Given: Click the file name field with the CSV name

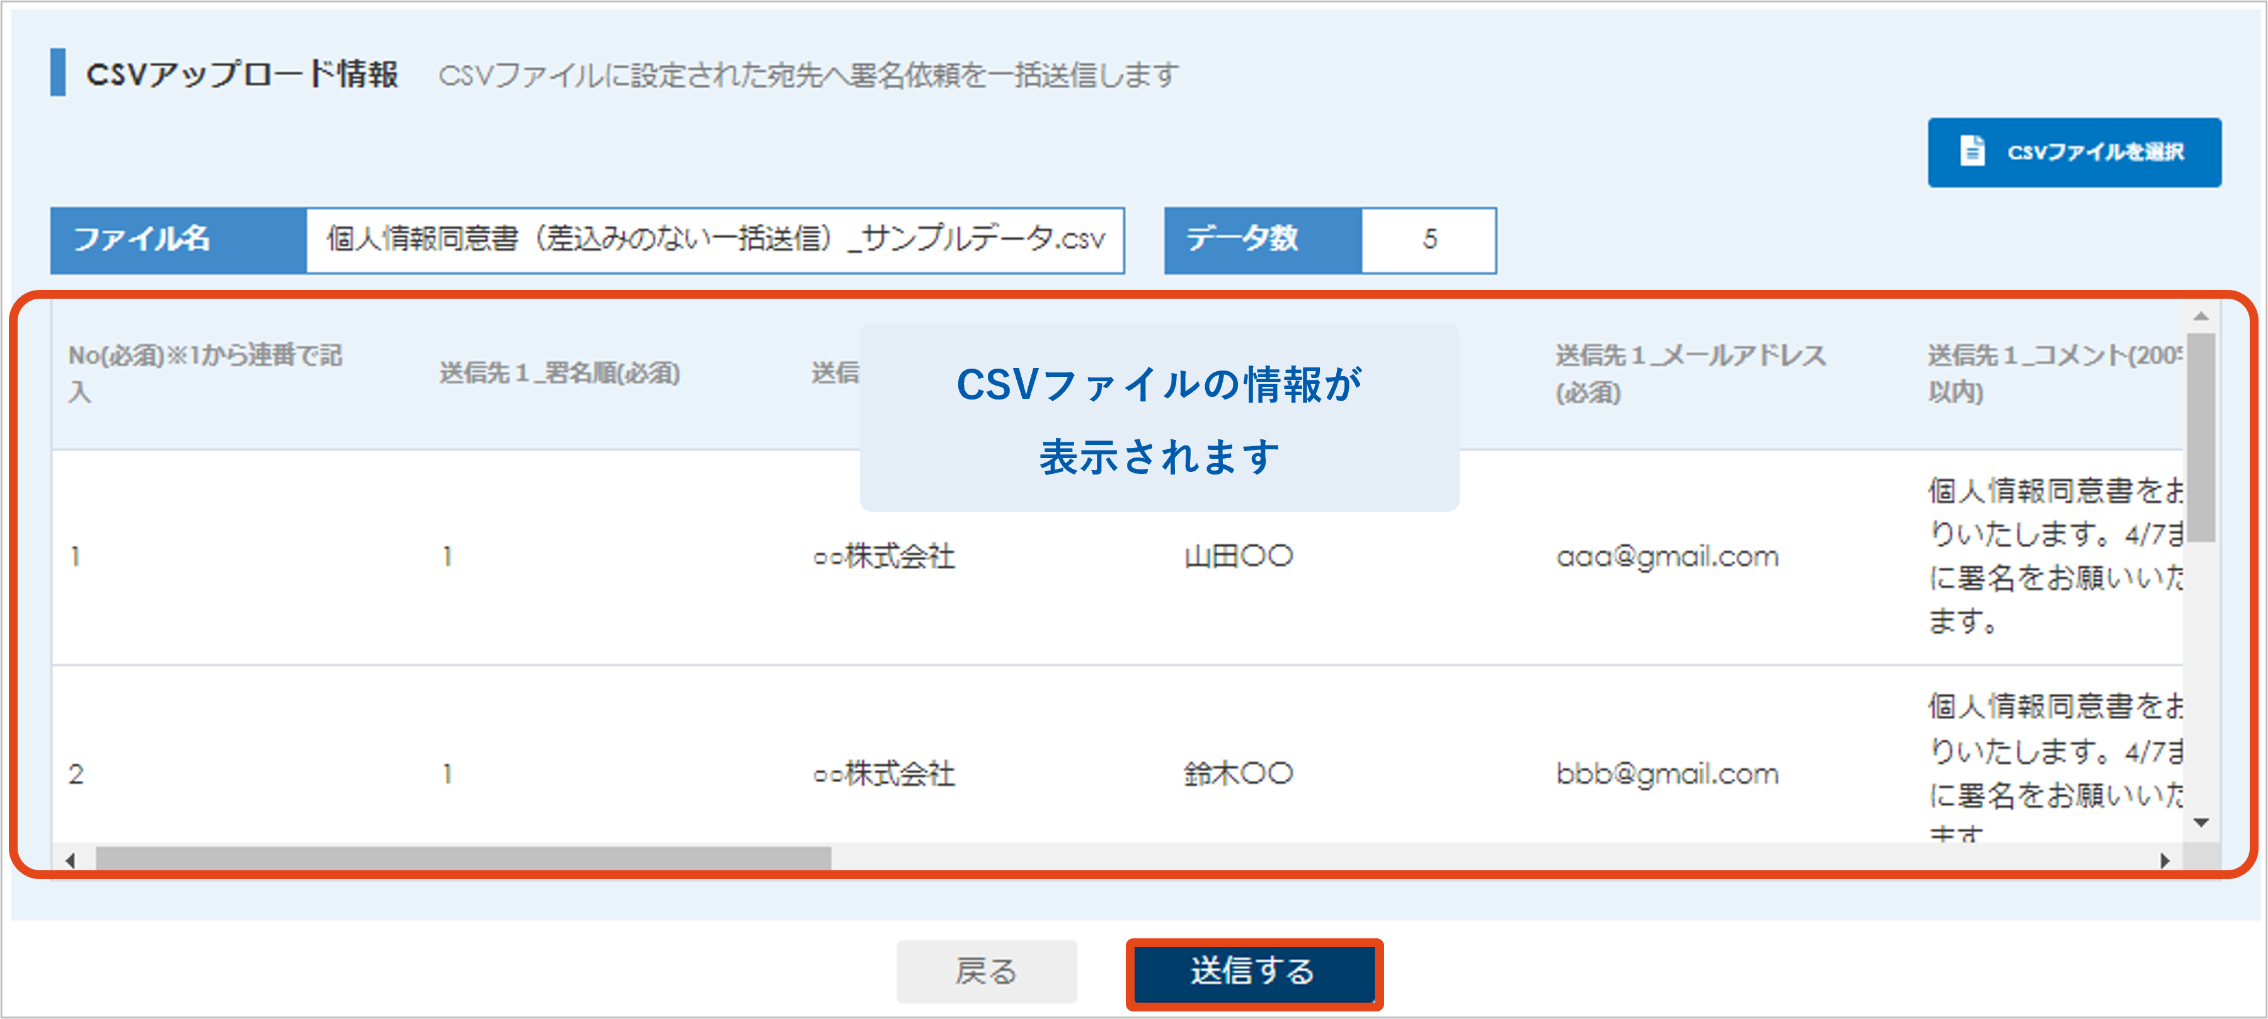Looking at the screenshot, I should coord(714,239).
